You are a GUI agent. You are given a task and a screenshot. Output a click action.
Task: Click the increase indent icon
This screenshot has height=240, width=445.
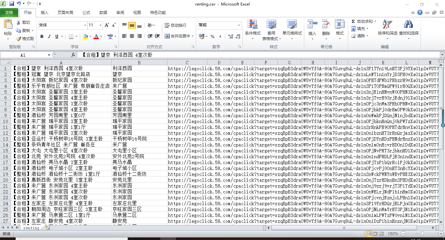(157, 36)
